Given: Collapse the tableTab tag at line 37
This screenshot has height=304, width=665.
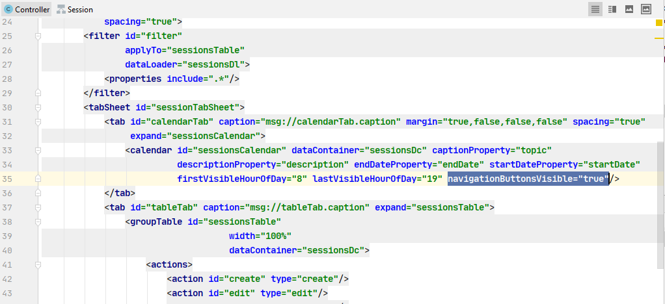Looking at the screenshot, I should tap(38, 207).
